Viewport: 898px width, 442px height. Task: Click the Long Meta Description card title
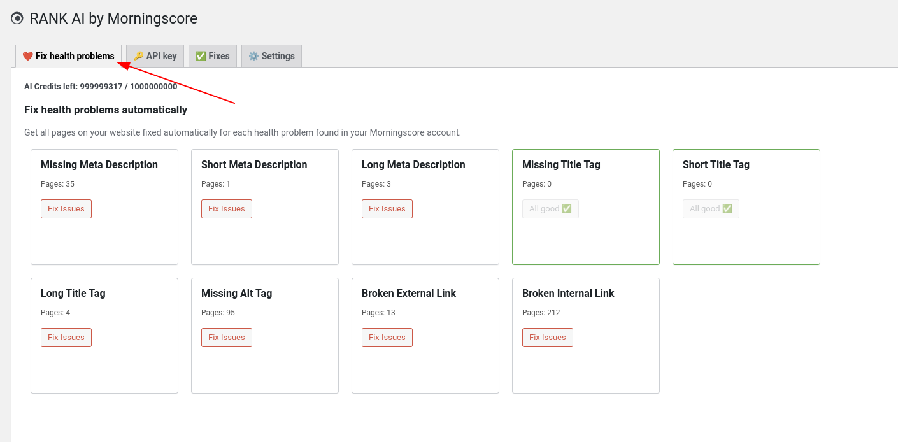click(x=413, y=164)
